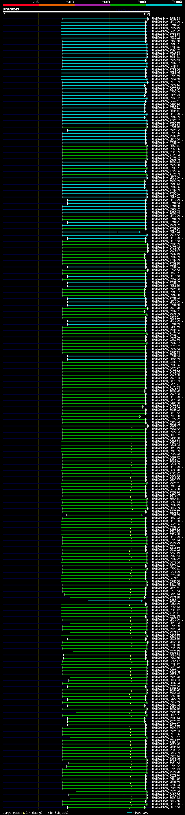Select hit label UniRef100_B9G3V1

[x=166, y=461]
